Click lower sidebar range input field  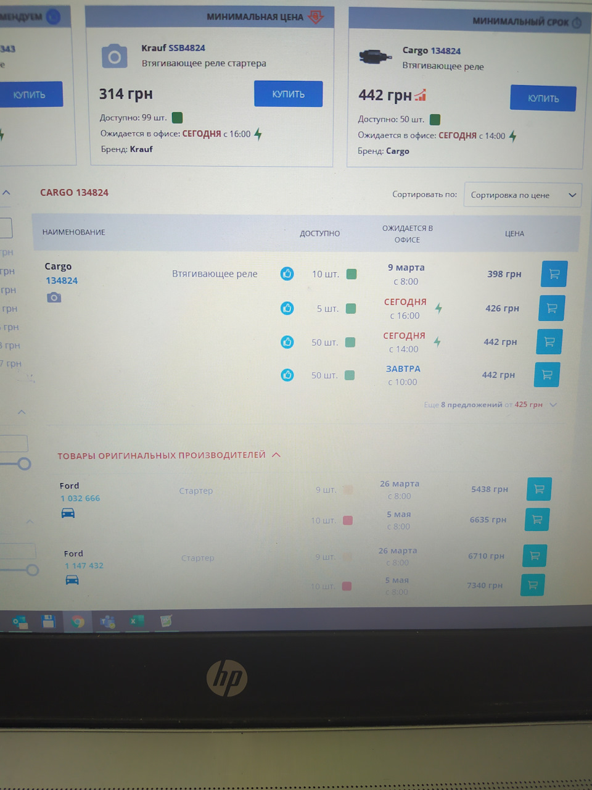(17, 551)
